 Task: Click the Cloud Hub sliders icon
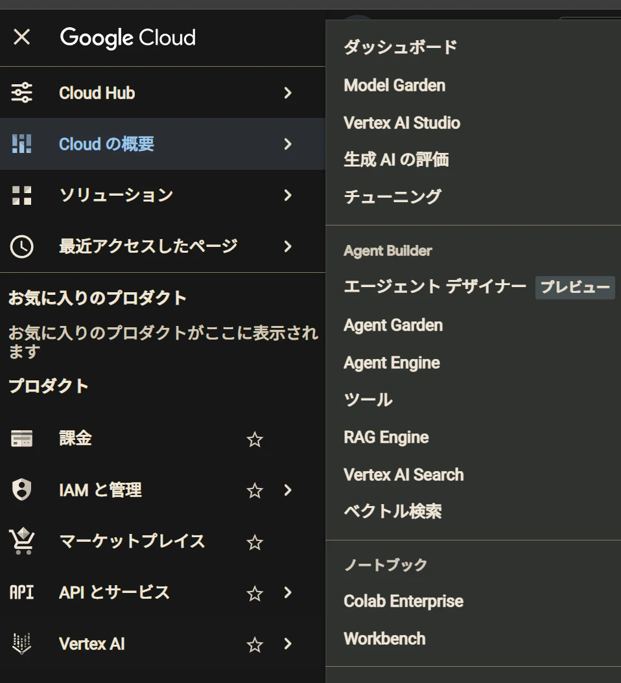click(22, 93)
